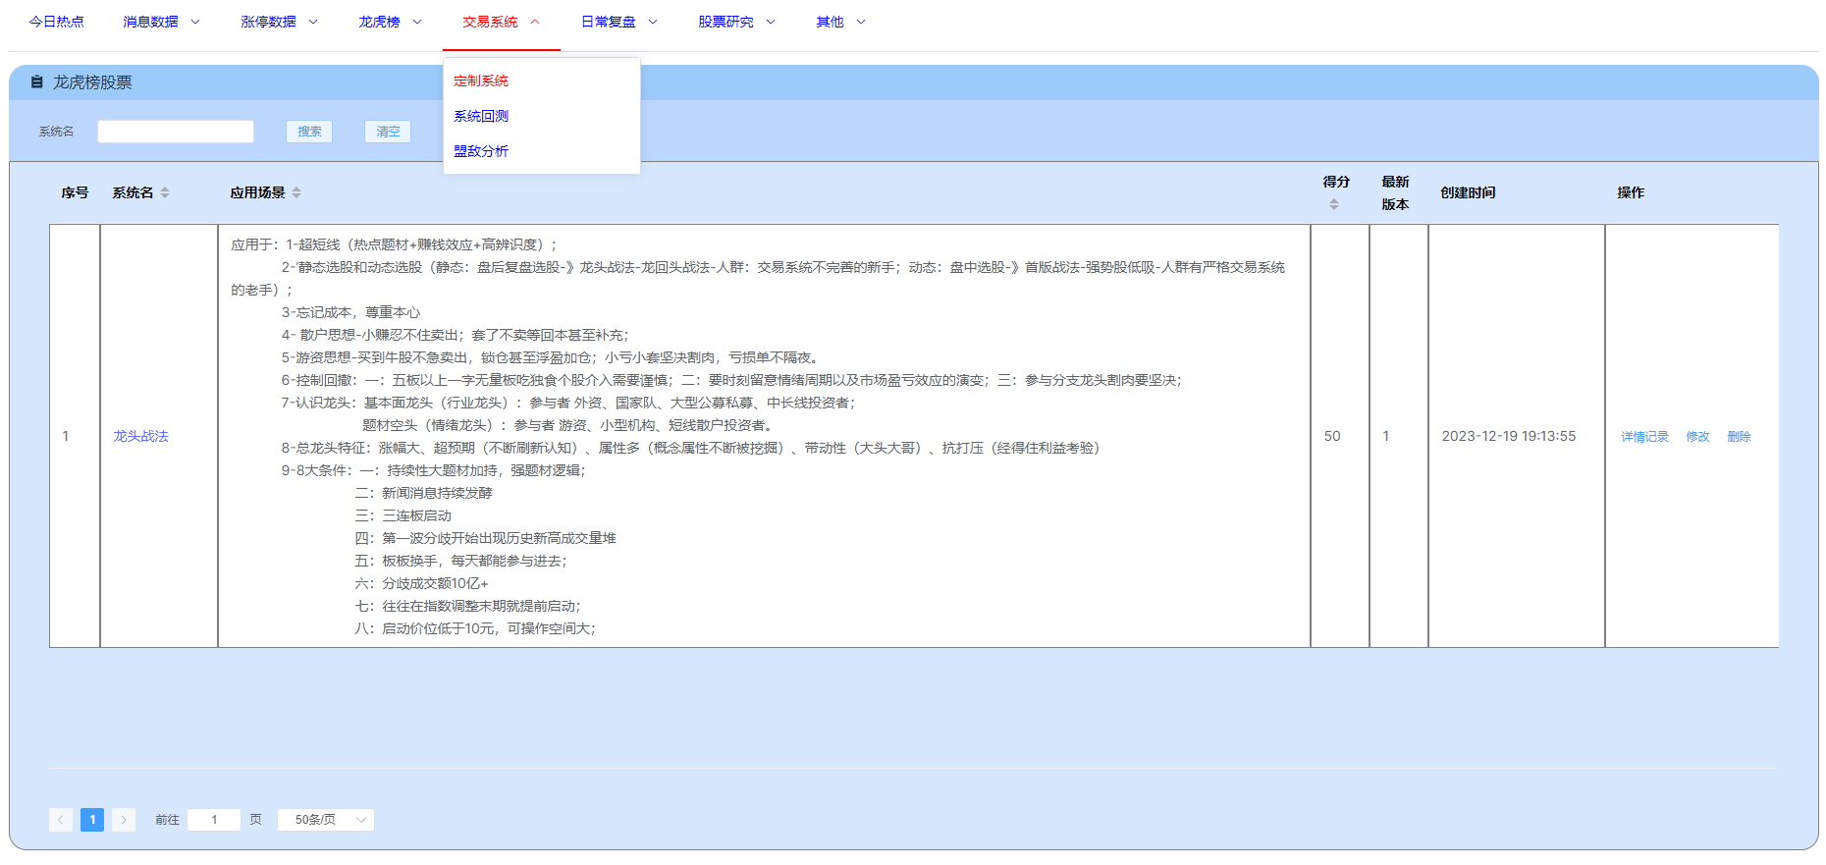This screenshot has width=1826, height=865.
Task: Open 今日热点 menu item
Action: coord(56,22)
